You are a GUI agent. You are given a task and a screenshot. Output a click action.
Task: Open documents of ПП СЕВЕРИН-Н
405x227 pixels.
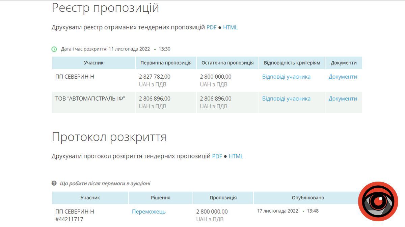[343, 76]
